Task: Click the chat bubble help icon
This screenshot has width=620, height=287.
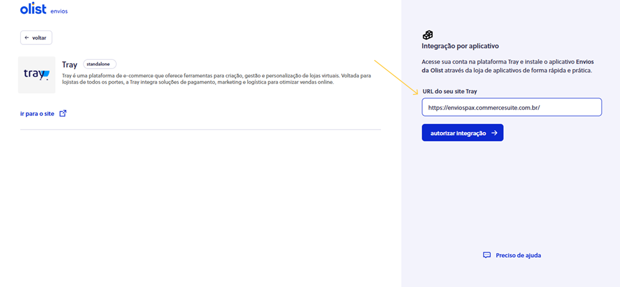Action: [x=487, y=255]
